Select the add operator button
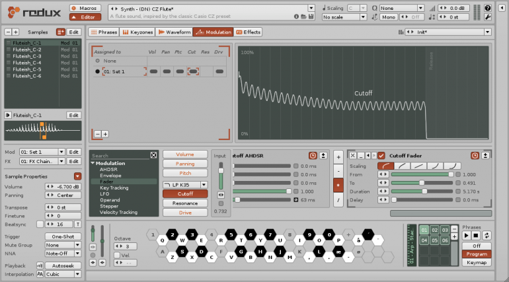This screenshot has height=282, width=509. pyautogui.click(x=338, y=157)
